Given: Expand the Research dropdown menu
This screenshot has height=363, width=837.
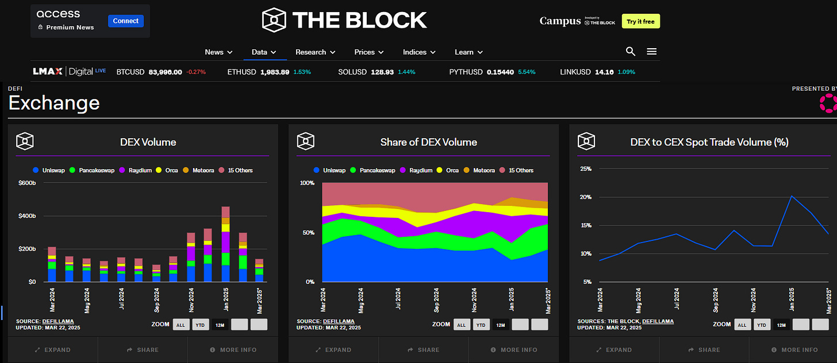Looking at the screenshot, I should 315,52.
